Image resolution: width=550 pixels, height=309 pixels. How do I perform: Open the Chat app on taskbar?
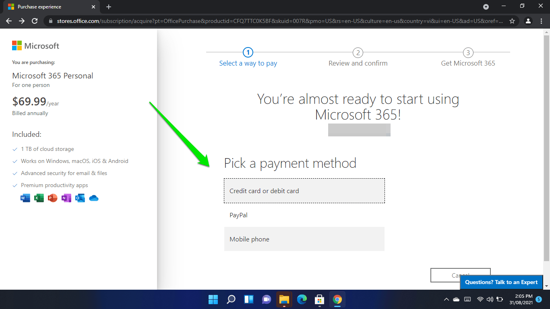tap(267, 299)
